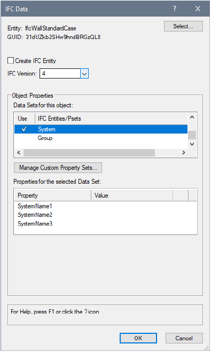This screenshot has height=352, width=211.
Task: Open Manage Custom Property Sets...
Action: (x=58, y=168)
